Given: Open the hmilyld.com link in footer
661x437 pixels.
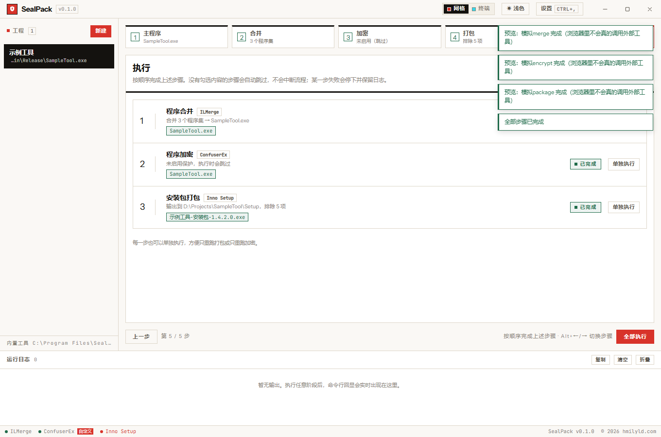Looking at the screenshot, I should (639, 431).
